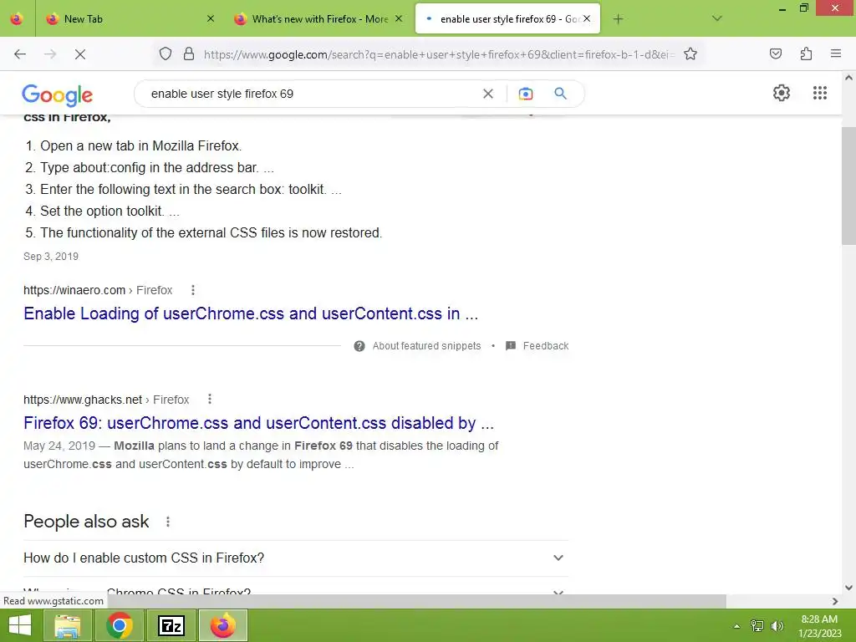Screen dimensions: 856x642
Task: Click the 'Open a new tab in Mozilla Firefox' step
Action: pyautogui.click(x=140, y=145)
